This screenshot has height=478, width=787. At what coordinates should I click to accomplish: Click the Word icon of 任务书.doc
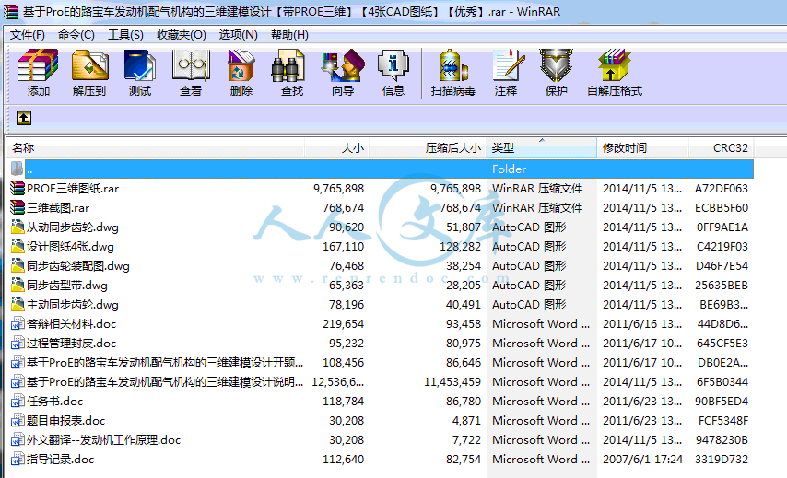point(18,402)
